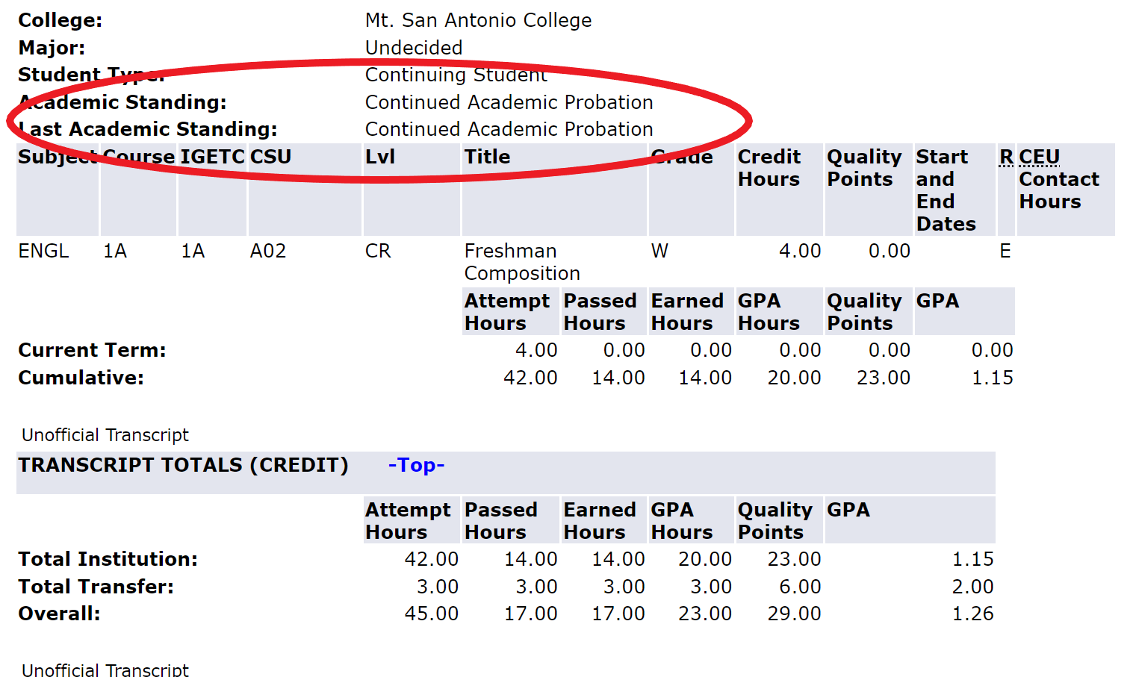Click the Cumulative GPA value 1.15
Screen dimensions: 1133x677
point(992,378)
